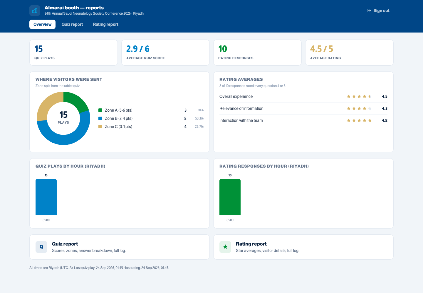423x293 pixels.
Task: Click the 'Interaction with the team' rating label
Action: 241,120
